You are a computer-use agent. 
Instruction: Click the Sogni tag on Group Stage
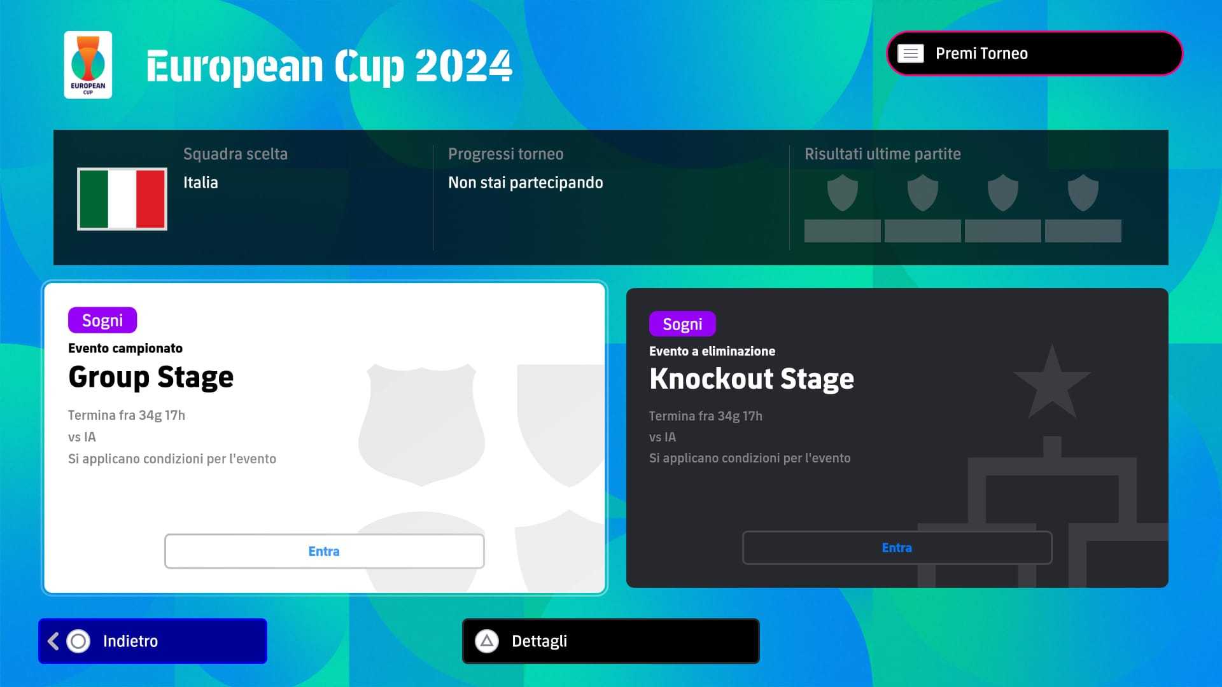point(102,320)
